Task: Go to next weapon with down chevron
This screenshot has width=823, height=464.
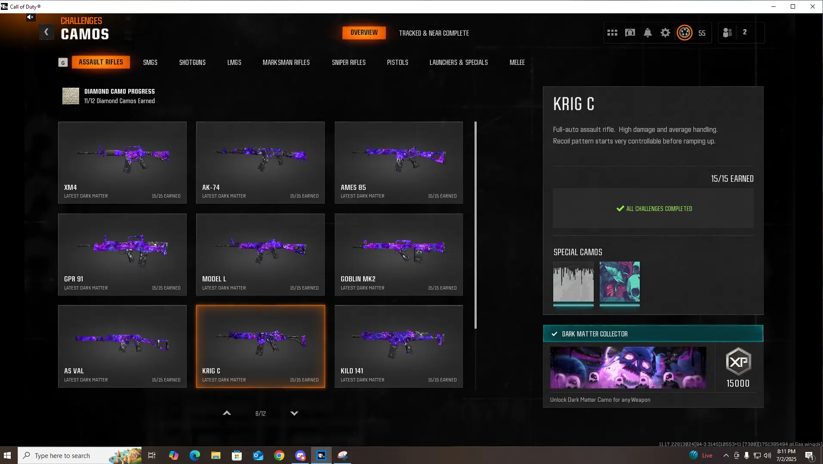Action: 294,413
